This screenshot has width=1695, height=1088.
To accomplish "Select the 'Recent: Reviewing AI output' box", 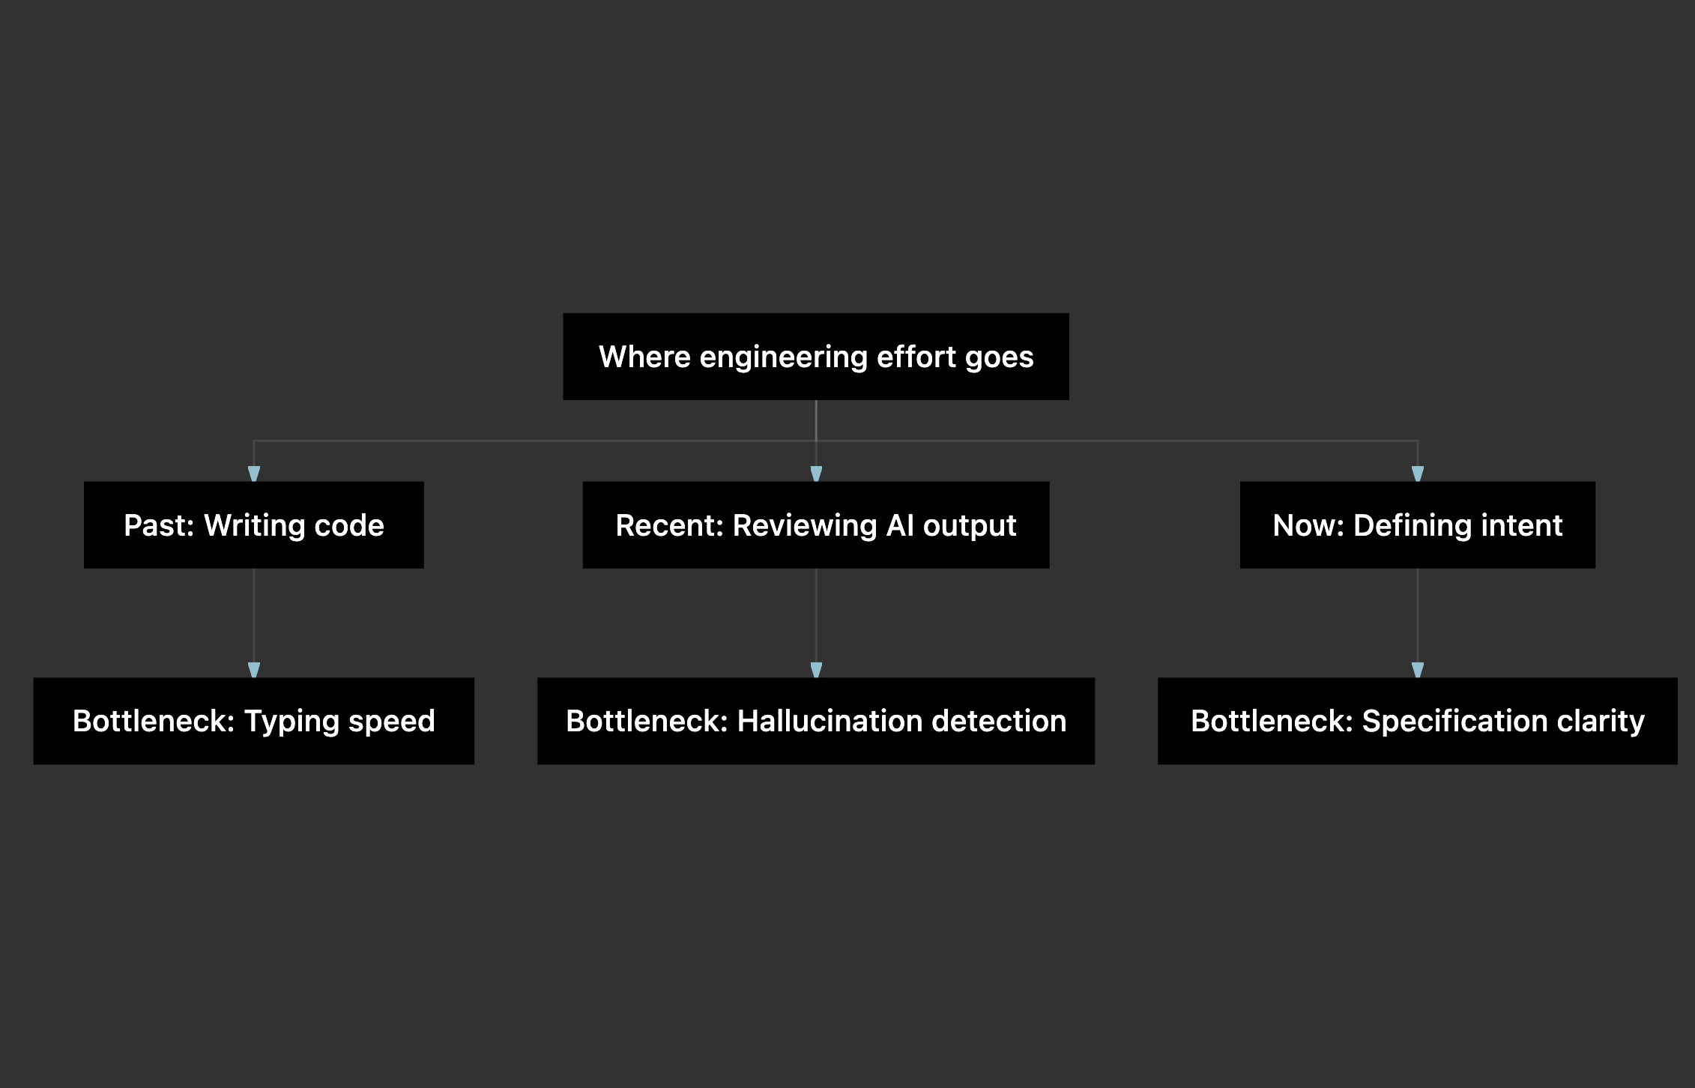I will point(816,525).
